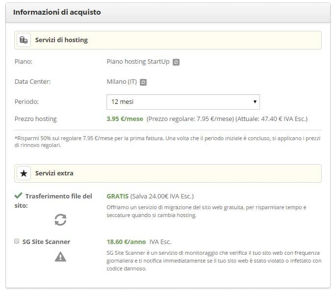Click the change data center icon beside Milano
Viewport: 336px width, 293px height.
143,82
